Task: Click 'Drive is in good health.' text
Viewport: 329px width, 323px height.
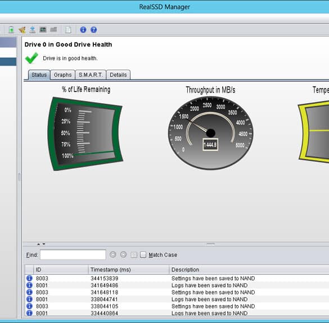Action: pyautogui.click(x=70, y=58)
